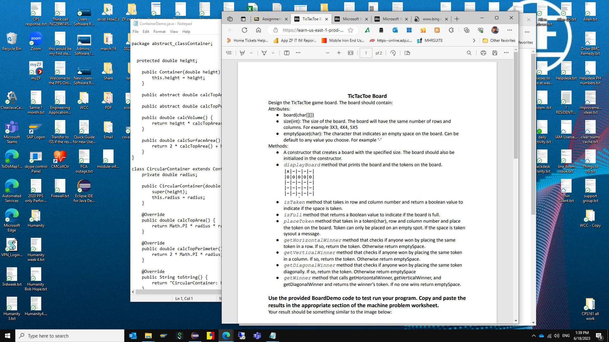This screenshot has width=609, height=342.
Task: Print the PDF document
Action: (x=483, y=53)
